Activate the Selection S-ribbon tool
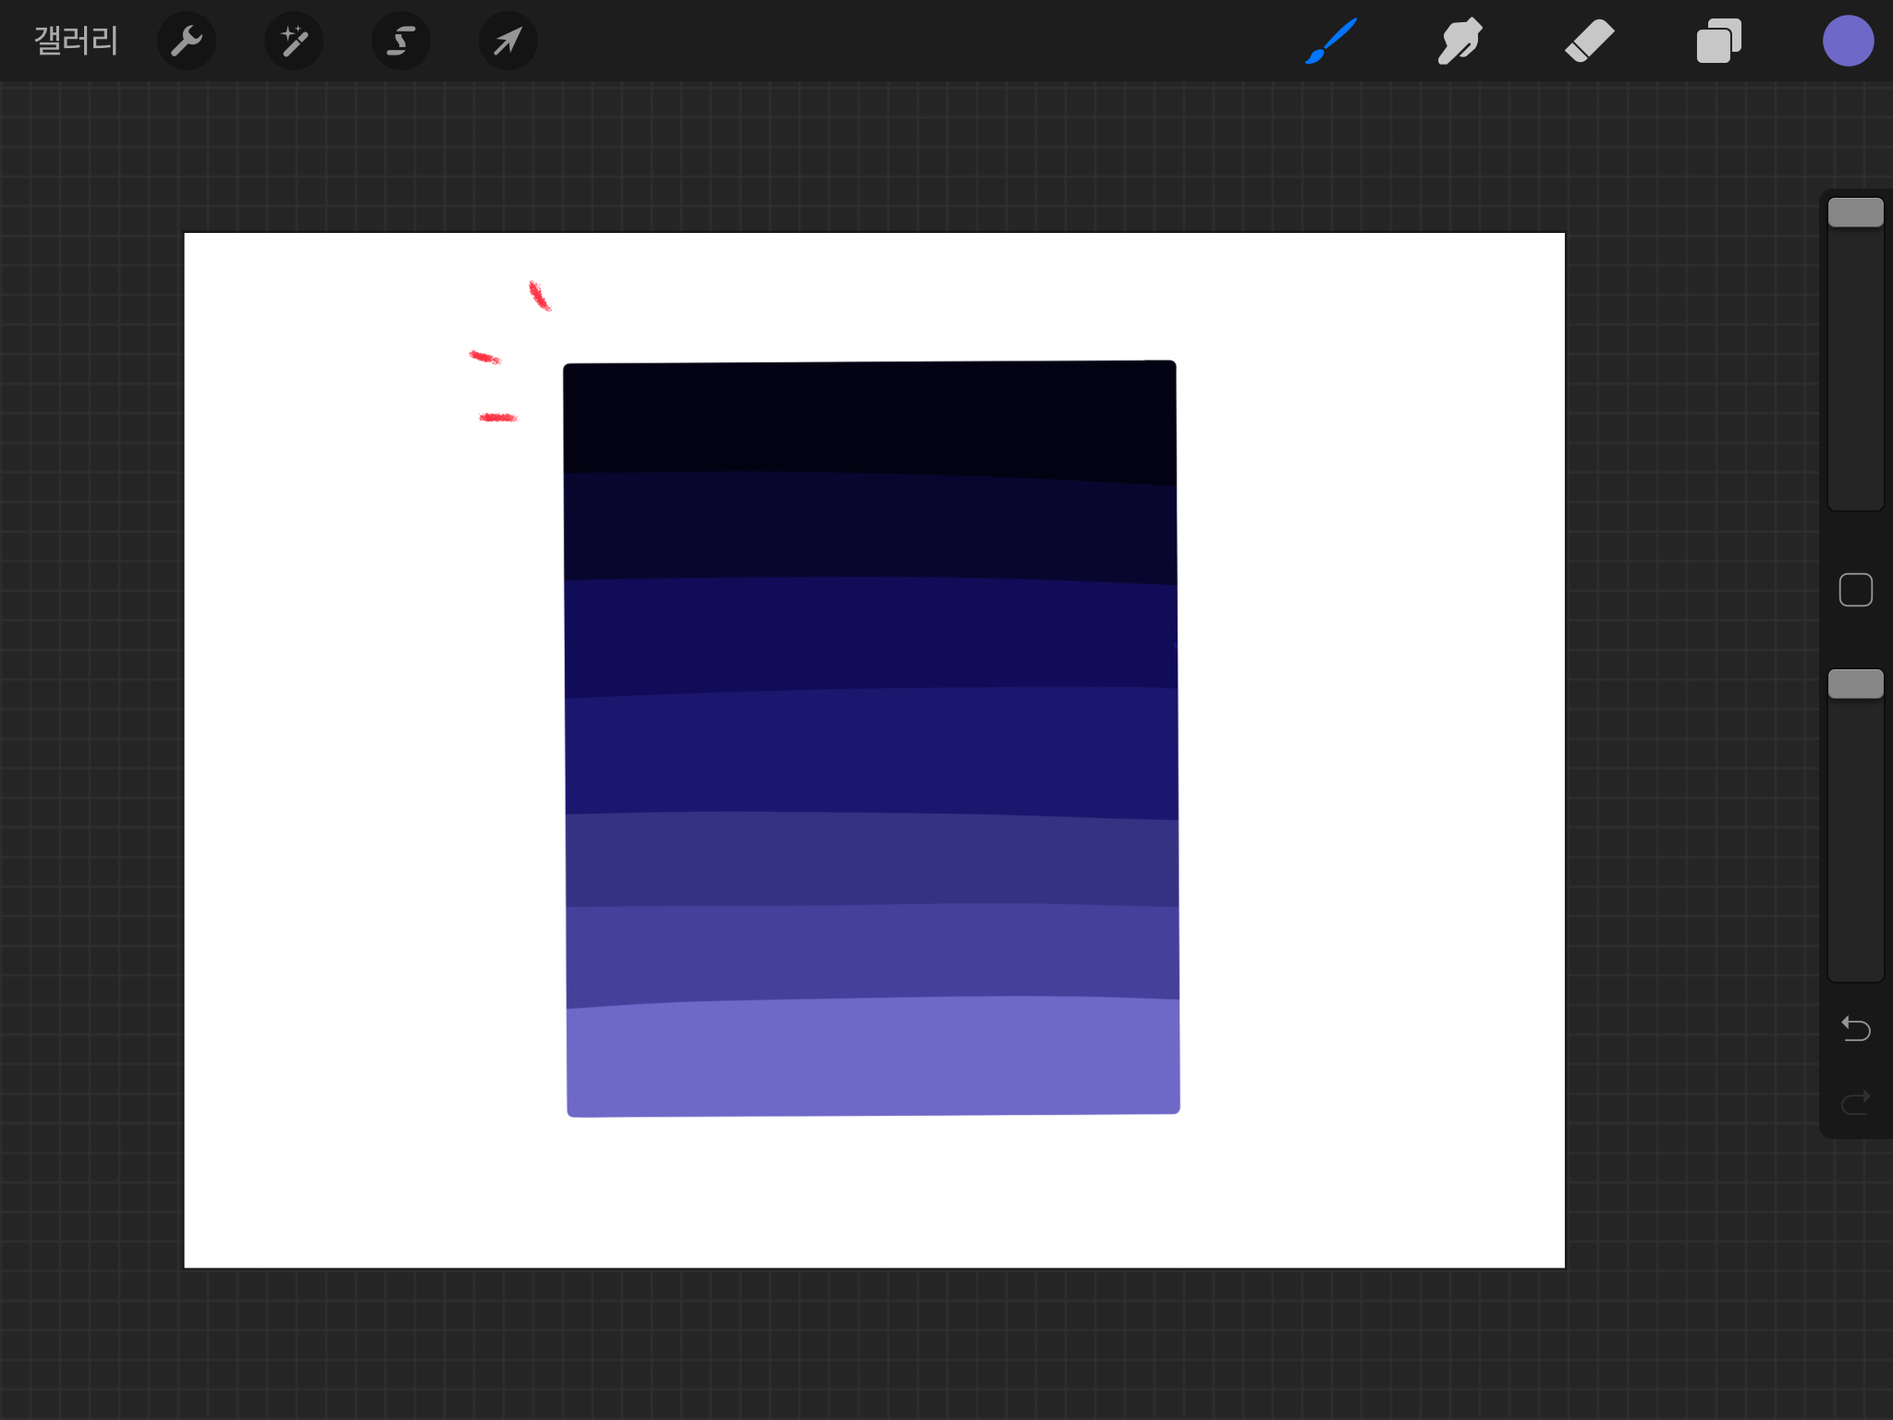 tap(400, 41)
